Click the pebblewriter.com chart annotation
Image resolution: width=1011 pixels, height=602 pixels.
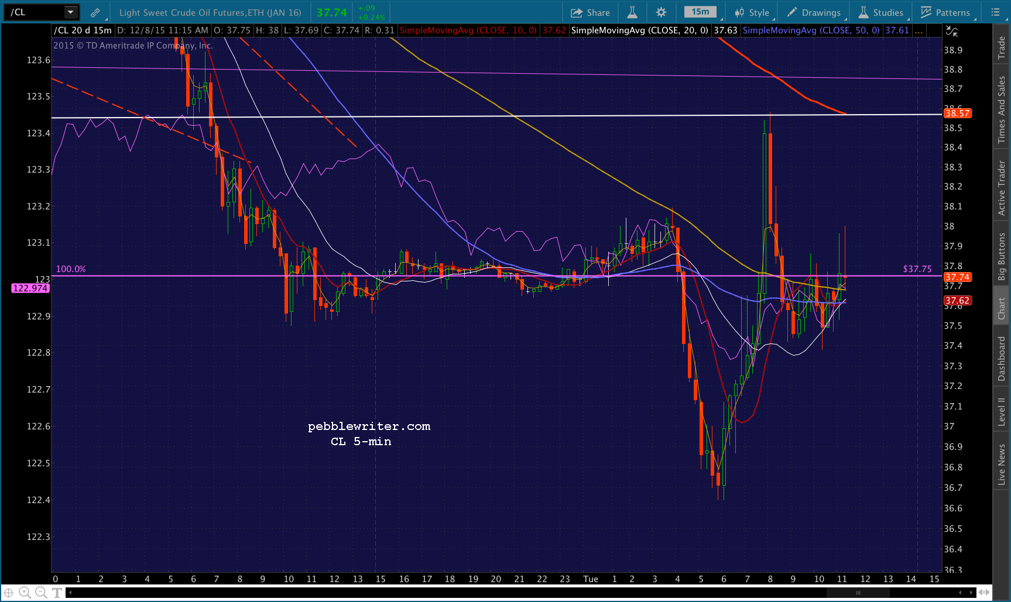tap(369, 426)
